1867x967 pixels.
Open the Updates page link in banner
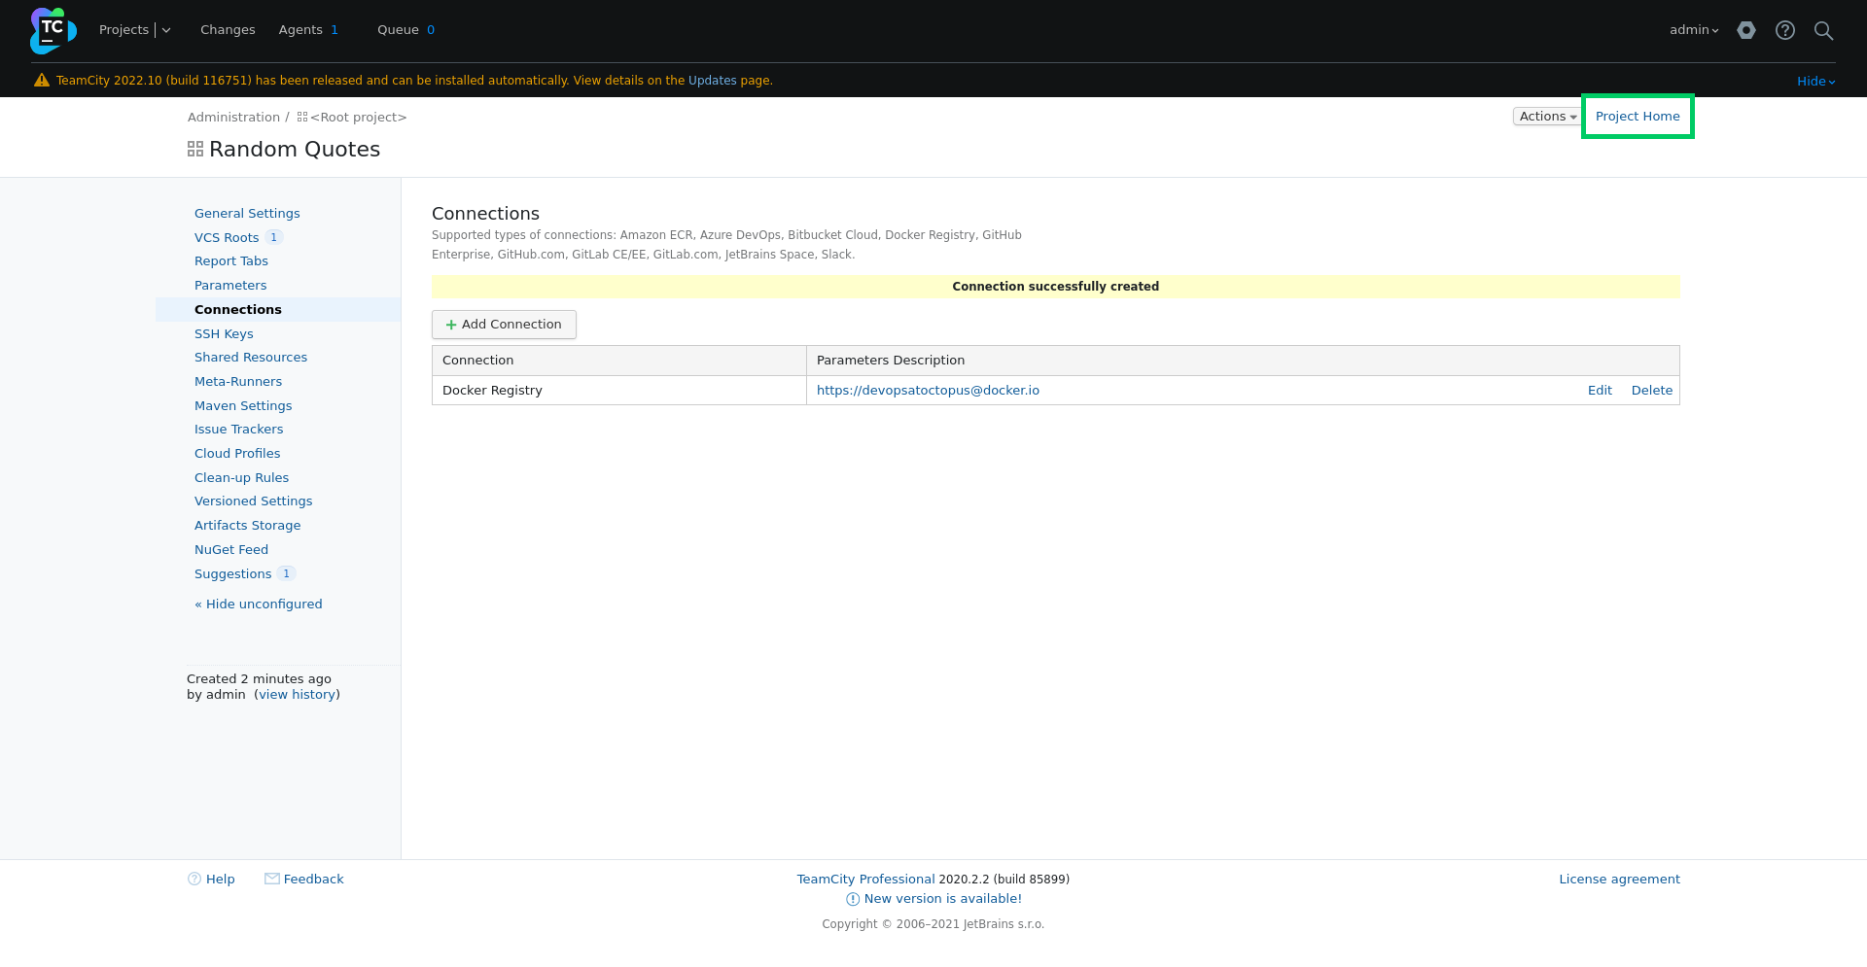pyautogui.click(x=713, y=81)
